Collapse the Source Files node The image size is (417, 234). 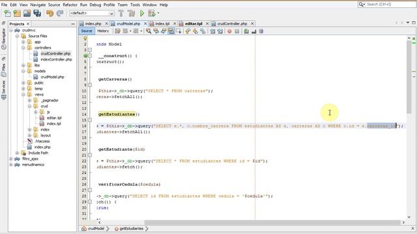pos(17,36)
